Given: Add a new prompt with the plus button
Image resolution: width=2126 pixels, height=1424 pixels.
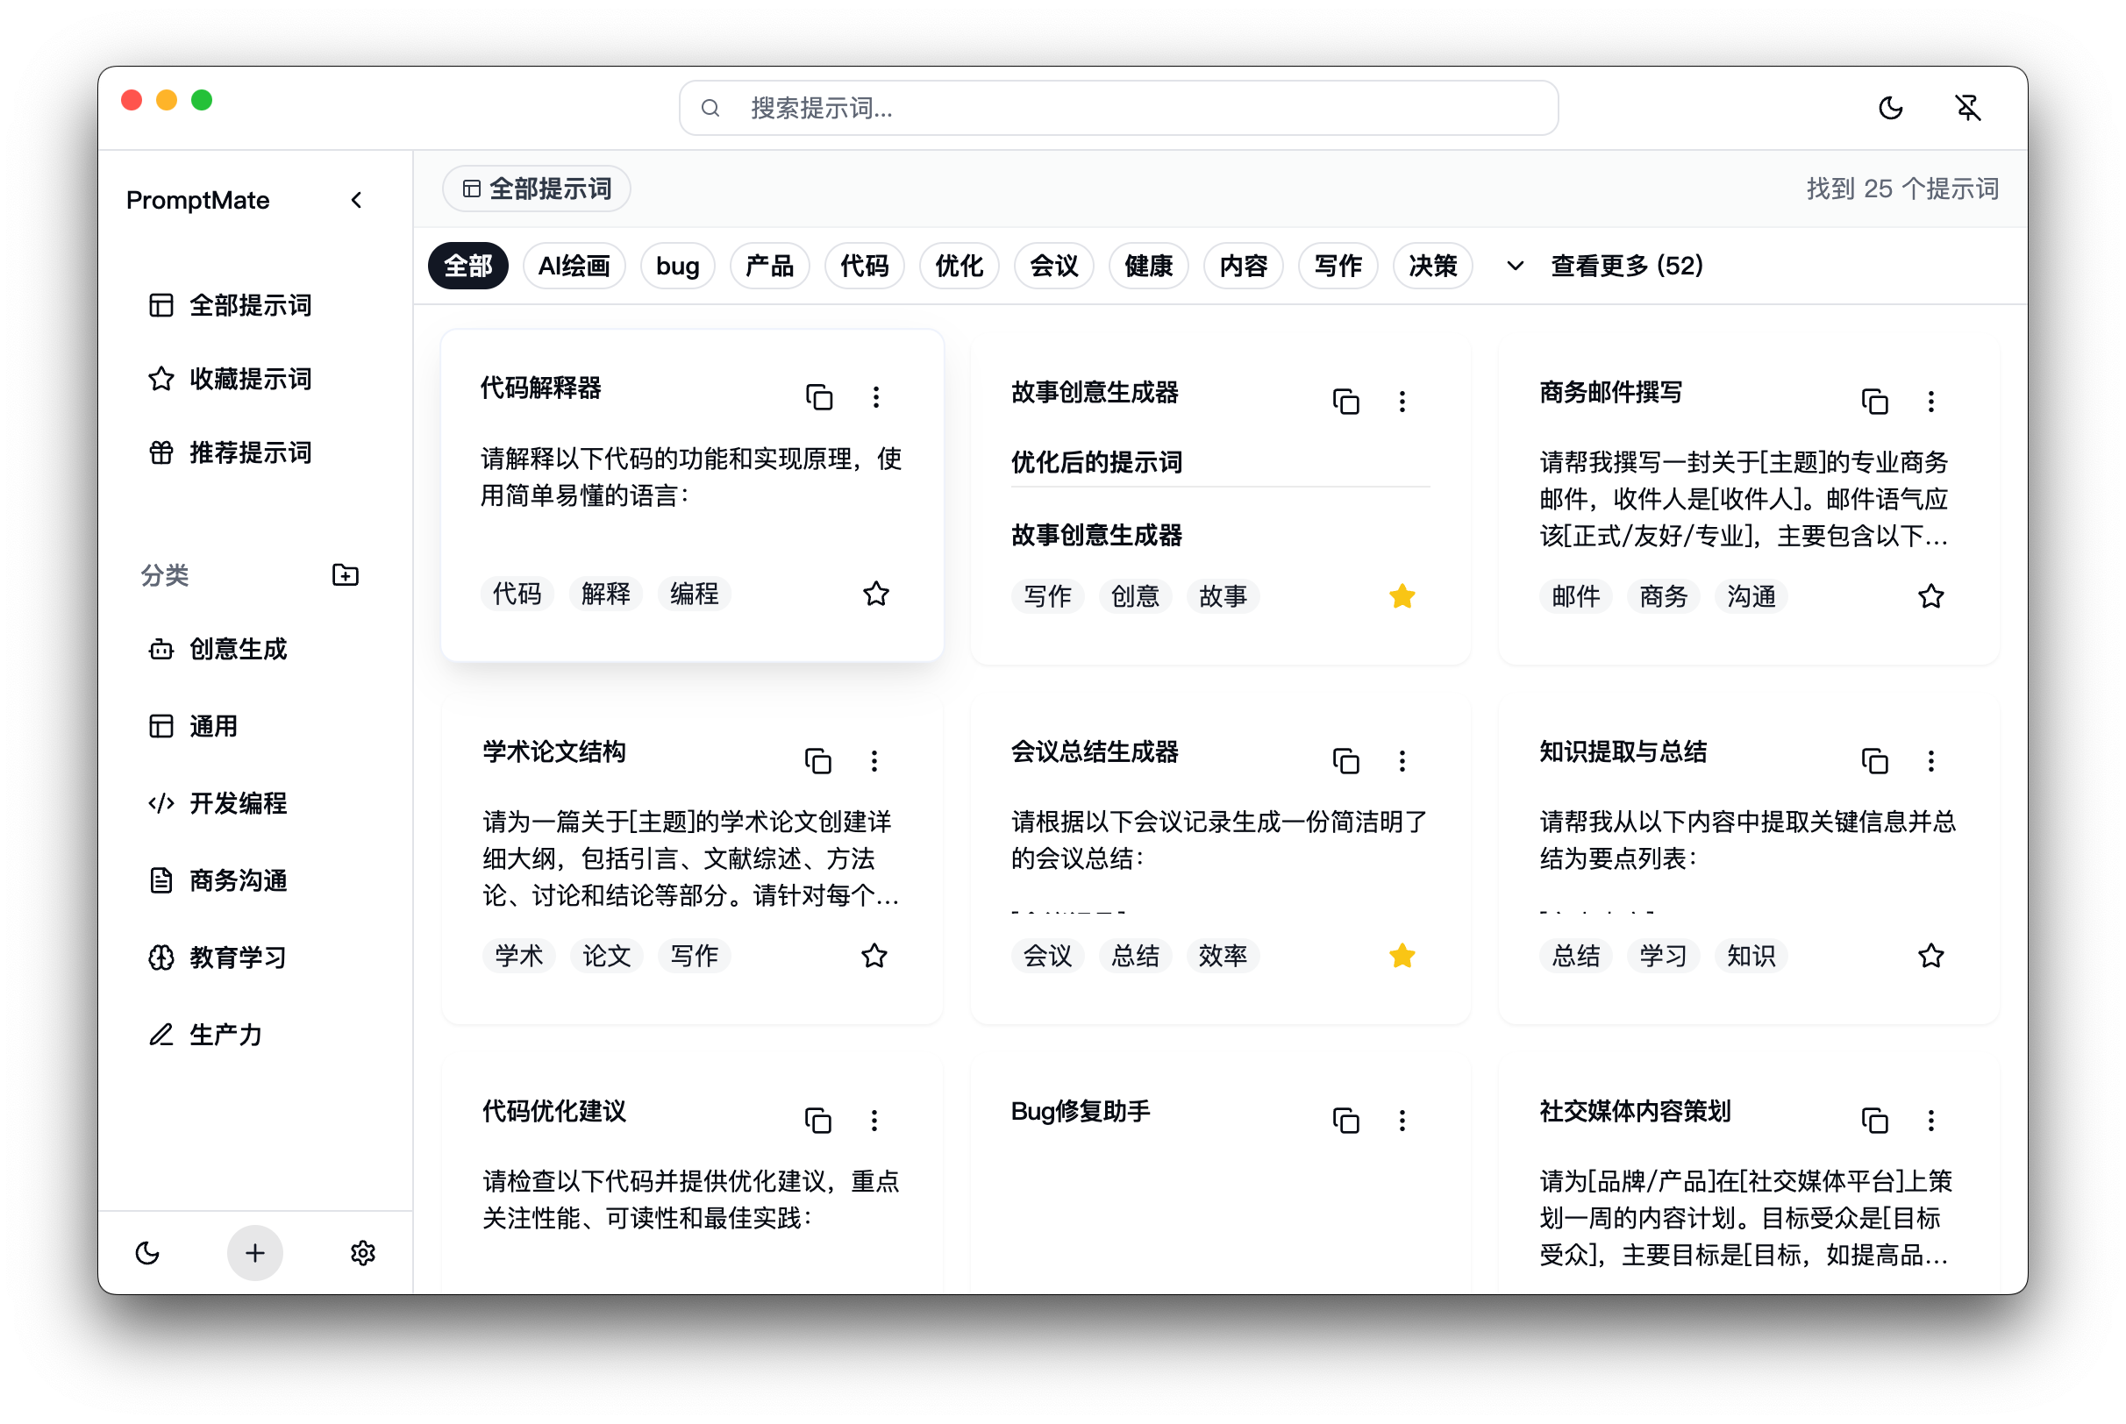Looking at the screenshot, I should pyautogui.click(x=254, y=1253).
